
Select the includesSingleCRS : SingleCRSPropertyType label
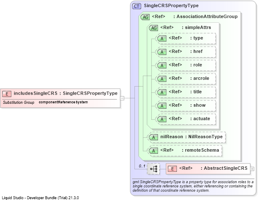[x=66, y=93]
